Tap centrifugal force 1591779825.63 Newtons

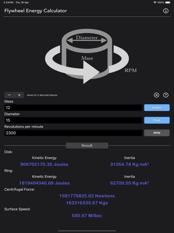click(x=87, y=196)
